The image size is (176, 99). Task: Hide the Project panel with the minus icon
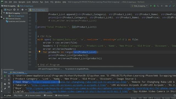[x=26, y=10]
